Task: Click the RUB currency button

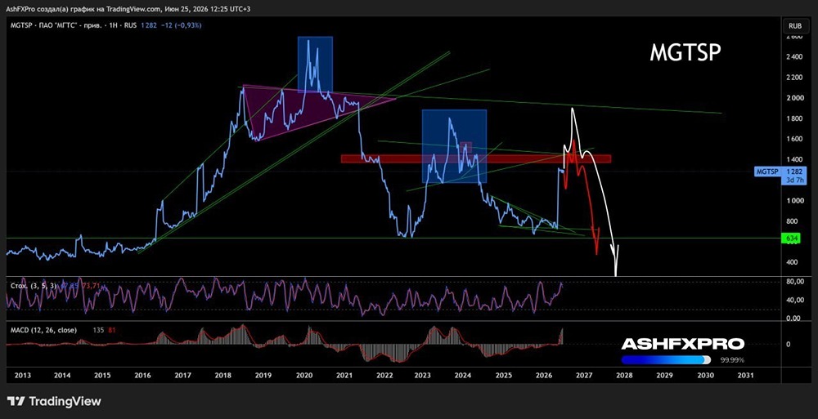Action: click(795, 25)
